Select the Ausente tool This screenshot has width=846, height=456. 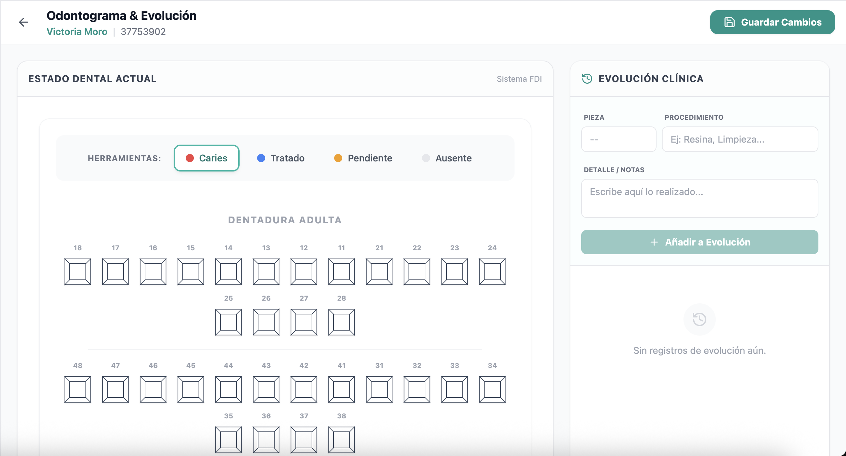click(x=447, y=158)
